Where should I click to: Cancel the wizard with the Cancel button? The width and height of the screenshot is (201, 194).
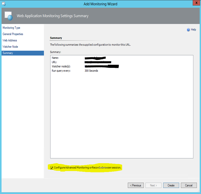189,186
